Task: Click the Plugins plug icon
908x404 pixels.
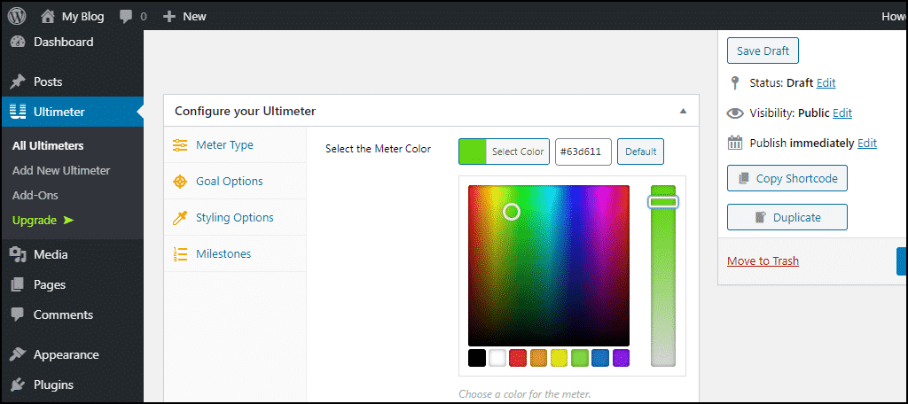Action: click(x=18, y=385)
